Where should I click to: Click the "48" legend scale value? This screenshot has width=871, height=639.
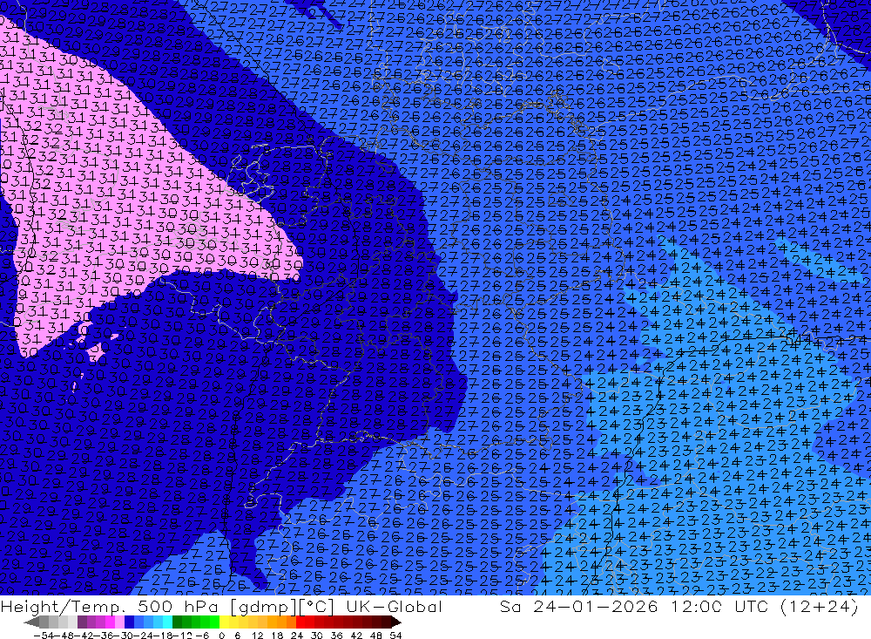point(376,636)
